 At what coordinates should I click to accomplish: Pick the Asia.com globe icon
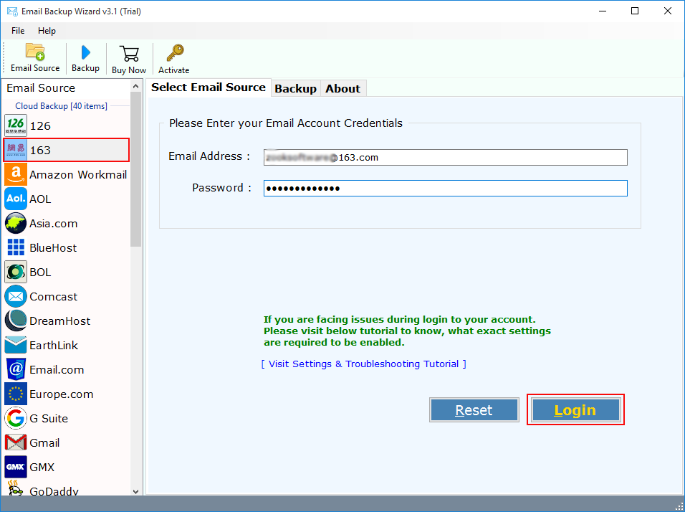pos(16,224)
